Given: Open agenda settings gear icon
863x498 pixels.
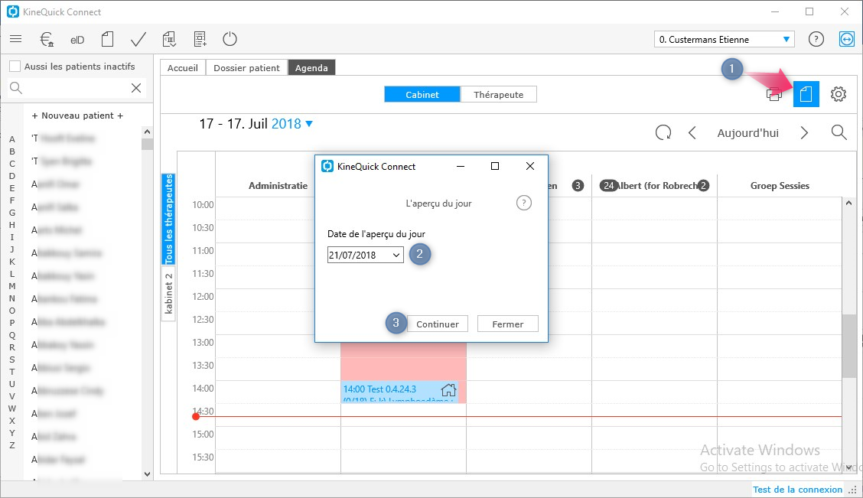Looking at the screenshot, I should (839, 94).
